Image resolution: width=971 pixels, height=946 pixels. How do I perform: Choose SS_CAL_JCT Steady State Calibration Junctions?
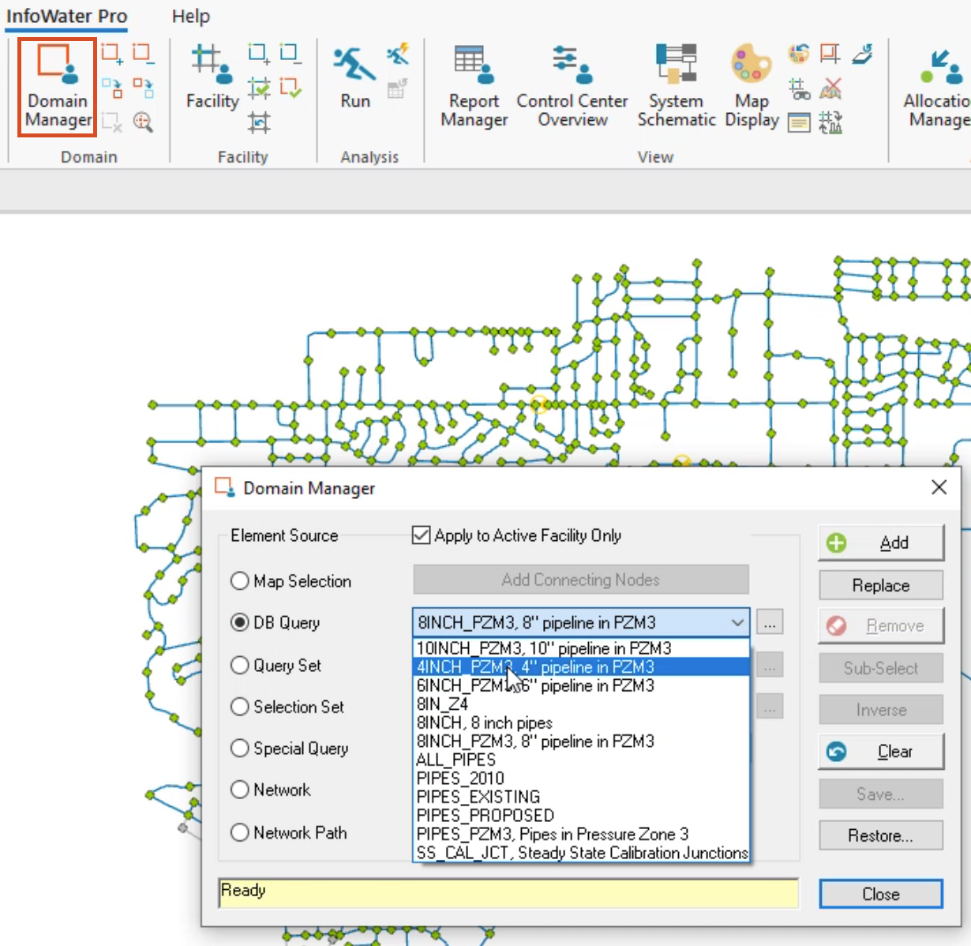(x=581, y=853)
